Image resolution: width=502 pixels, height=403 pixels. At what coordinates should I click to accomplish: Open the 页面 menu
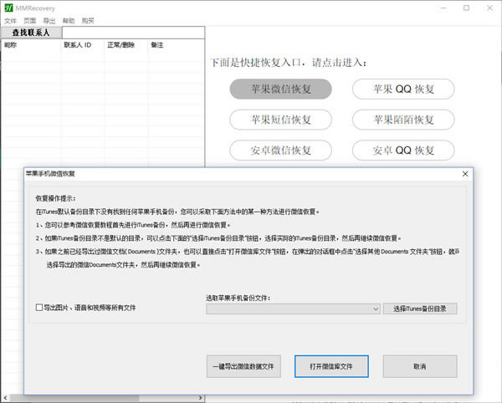click(x=29, y=21)
